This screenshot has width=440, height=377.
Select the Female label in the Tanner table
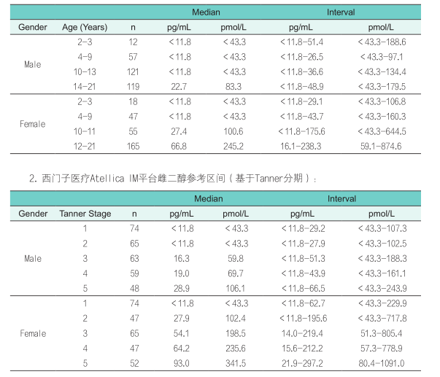pos(33,333)
